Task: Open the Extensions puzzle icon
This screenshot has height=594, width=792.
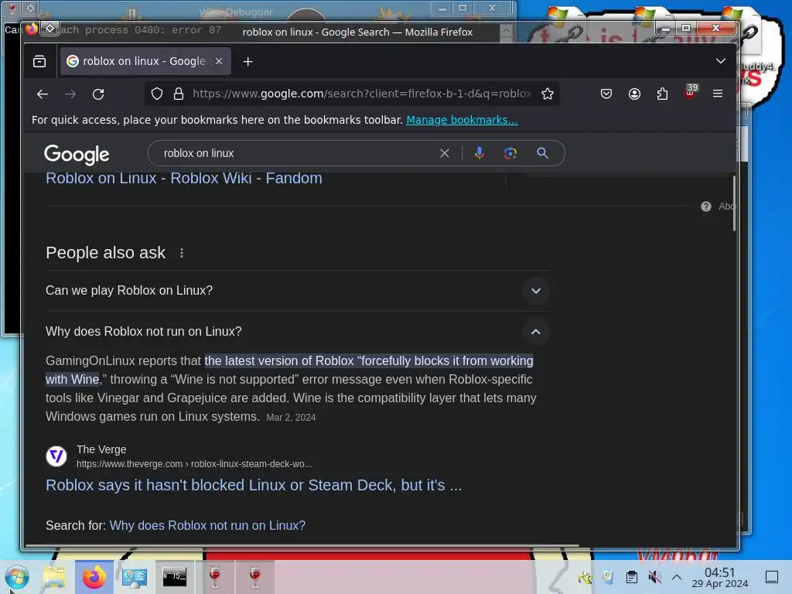Action: 662,94
